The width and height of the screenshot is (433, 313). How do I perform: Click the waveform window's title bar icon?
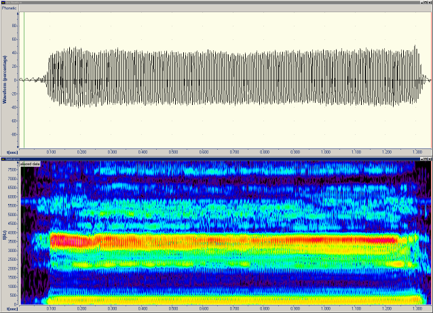point(3,3)
